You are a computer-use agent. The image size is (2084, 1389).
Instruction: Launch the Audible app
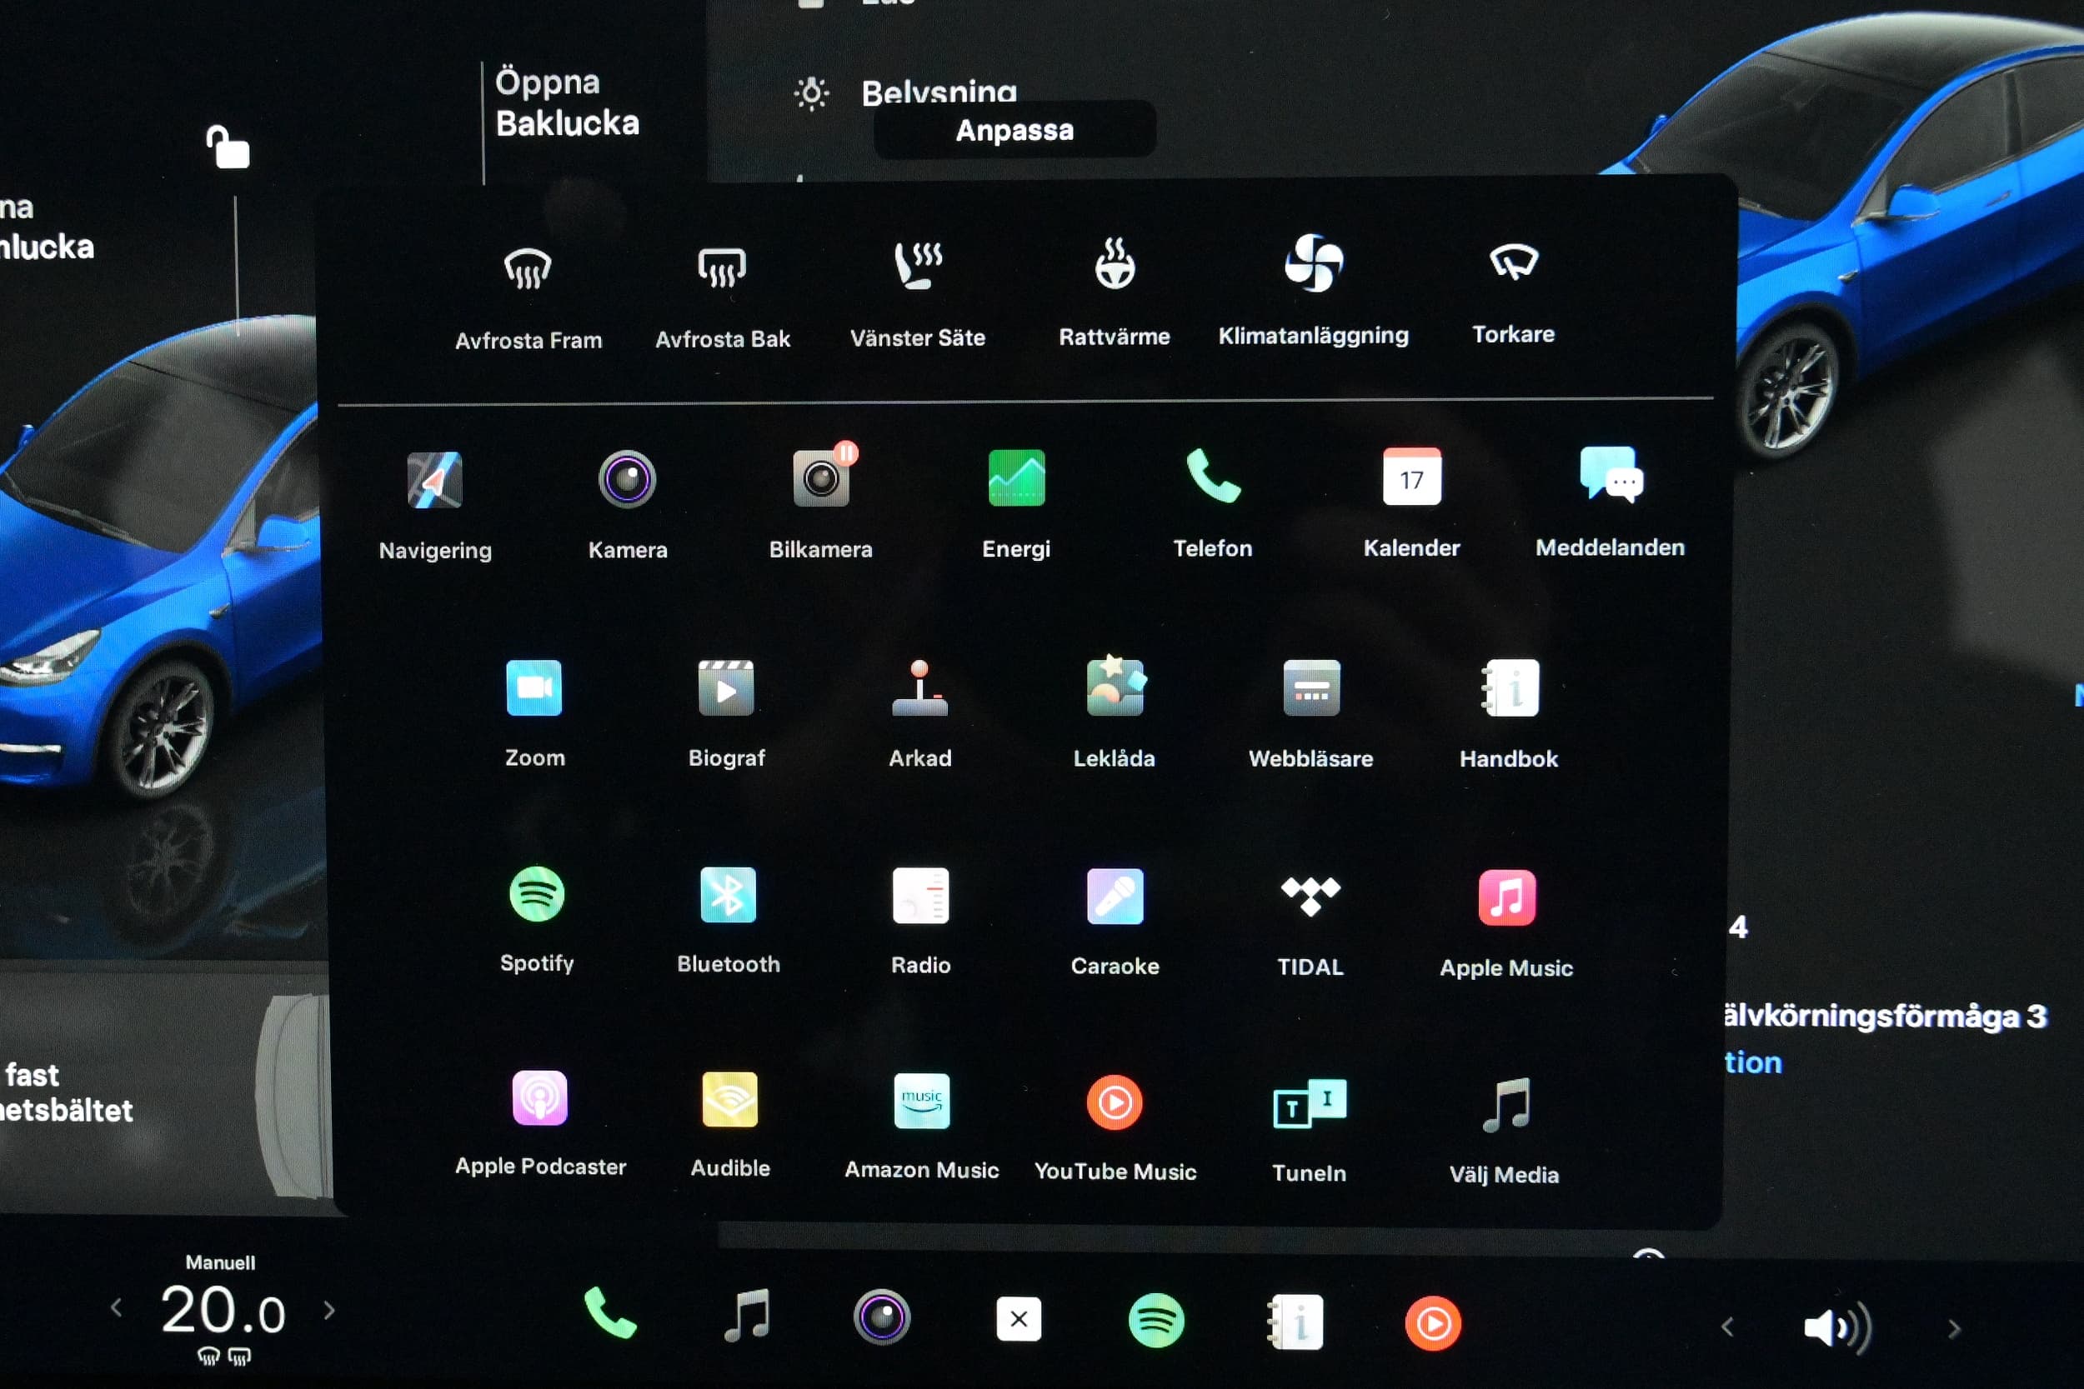tap(730, 1125)
